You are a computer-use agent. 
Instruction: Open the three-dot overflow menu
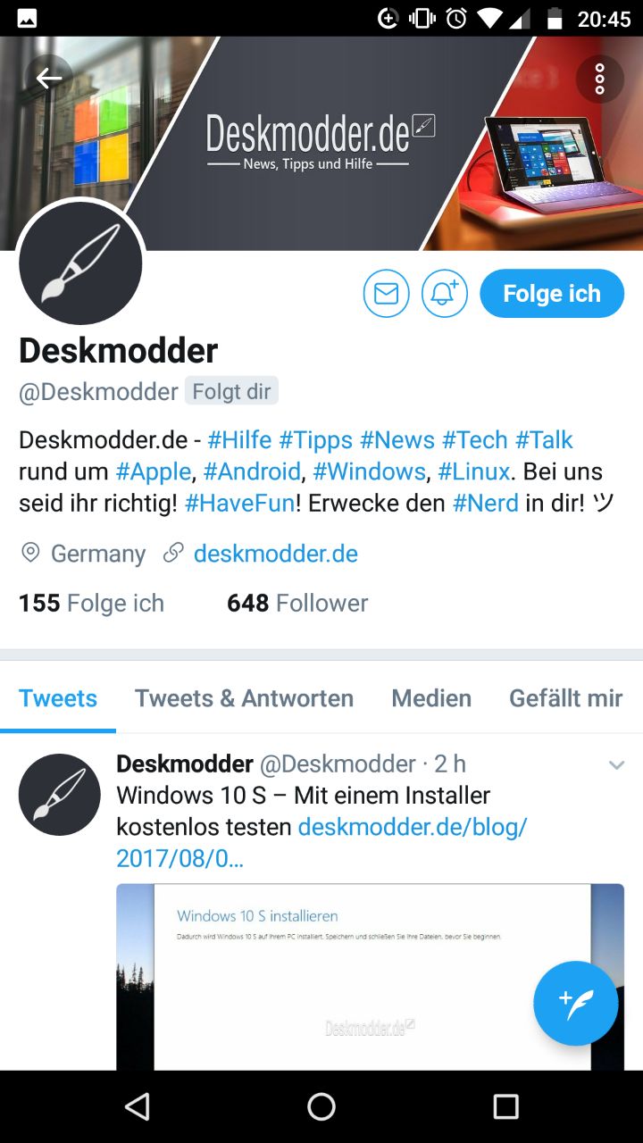click(599, 79)
